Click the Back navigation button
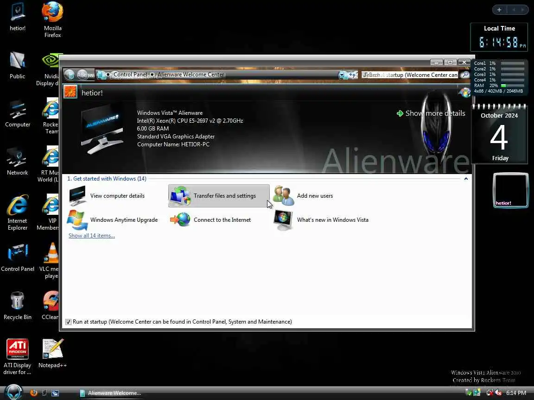The height and width of the screenshot is (400, 534). click(70, 75)
